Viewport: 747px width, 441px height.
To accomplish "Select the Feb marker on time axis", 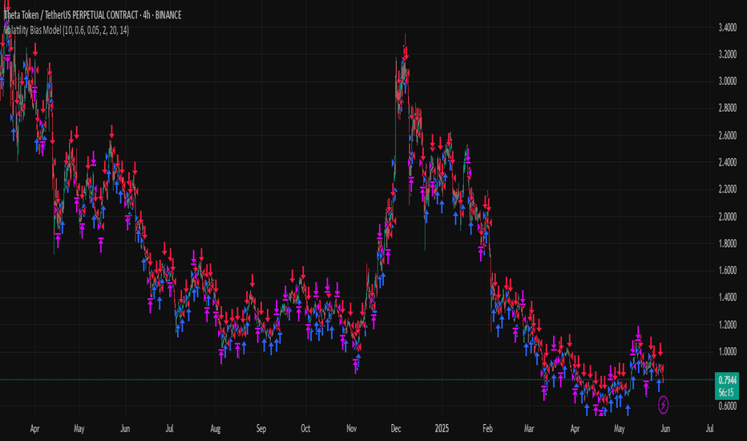I will pyautogui.click(x=487, y=429).
